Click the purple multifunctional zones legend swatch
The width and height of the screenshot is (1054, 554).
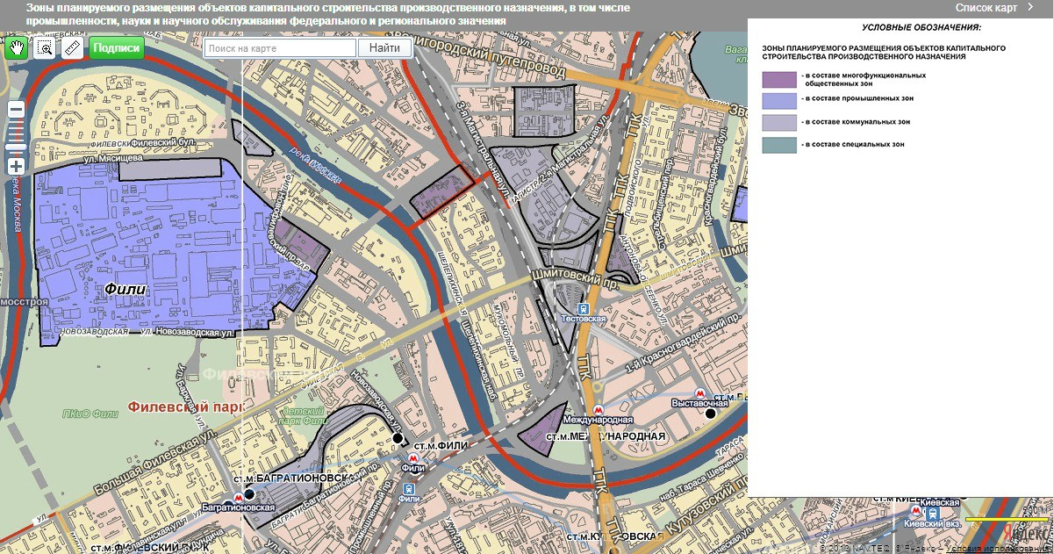[x=778, y=80]
